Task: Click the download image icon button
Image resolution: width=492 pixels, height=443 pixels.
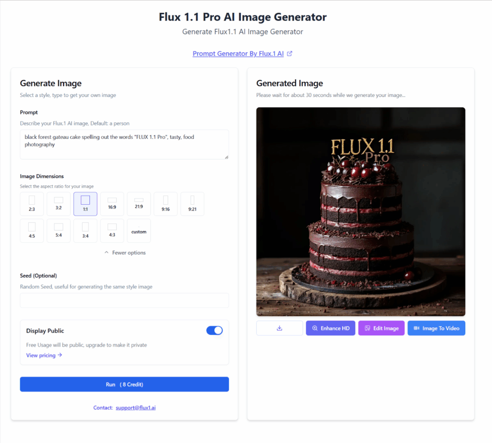Action: 279,328
